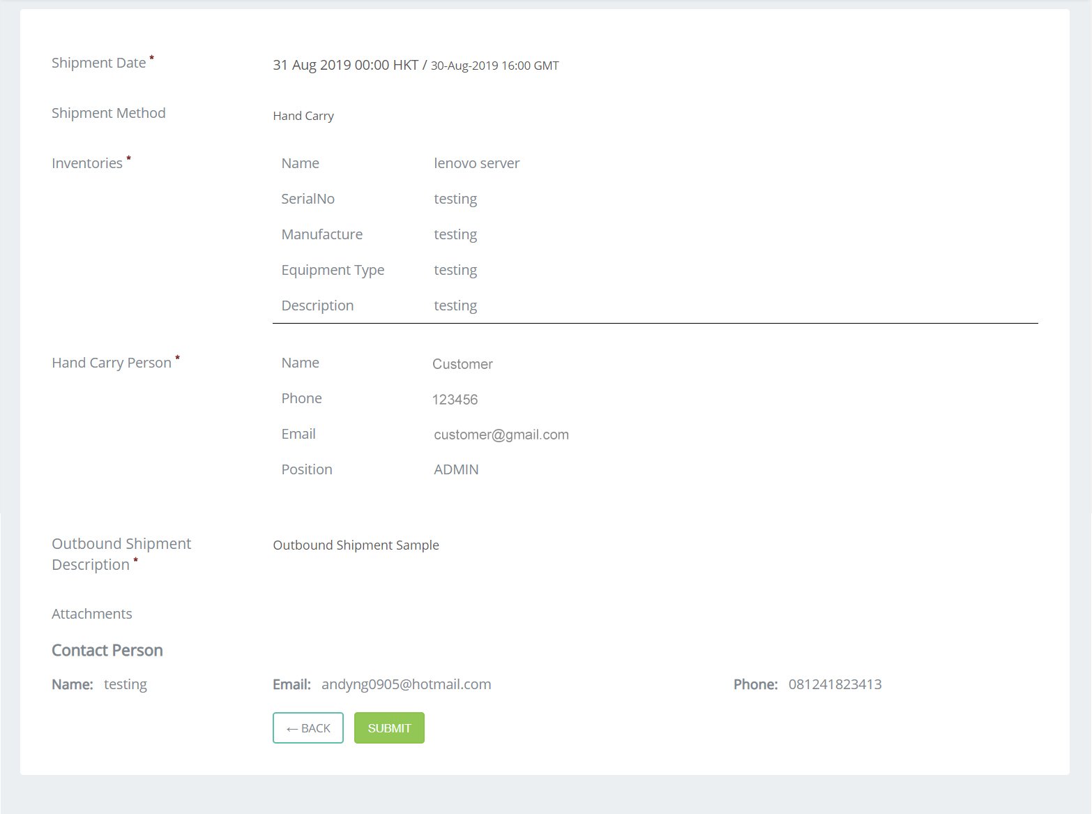The width and height of the screenshot is (1092, 814).
Task: Click the Attachments label
Action: (x=91, y=614)
